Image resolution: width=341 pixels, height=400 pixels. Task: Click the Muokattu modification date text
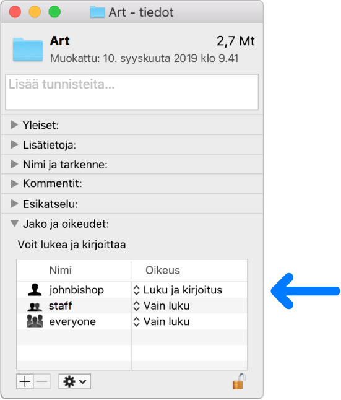coord(144,58)
